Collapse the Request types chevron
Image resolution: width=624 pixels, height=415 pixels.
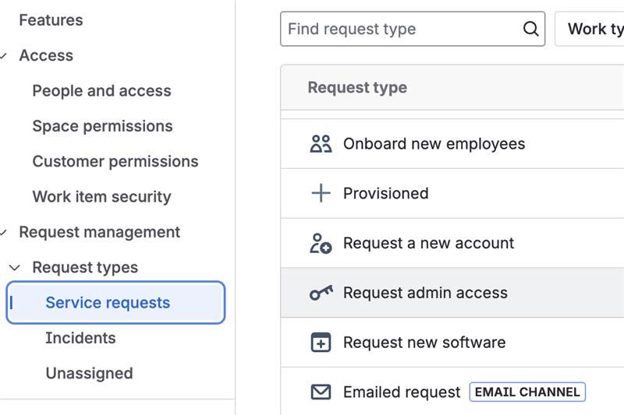tap(15, 268)
